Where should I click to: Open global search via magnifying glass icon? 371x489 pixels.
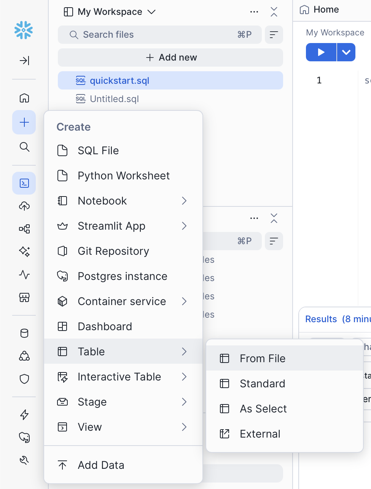[x=24, y=147]
